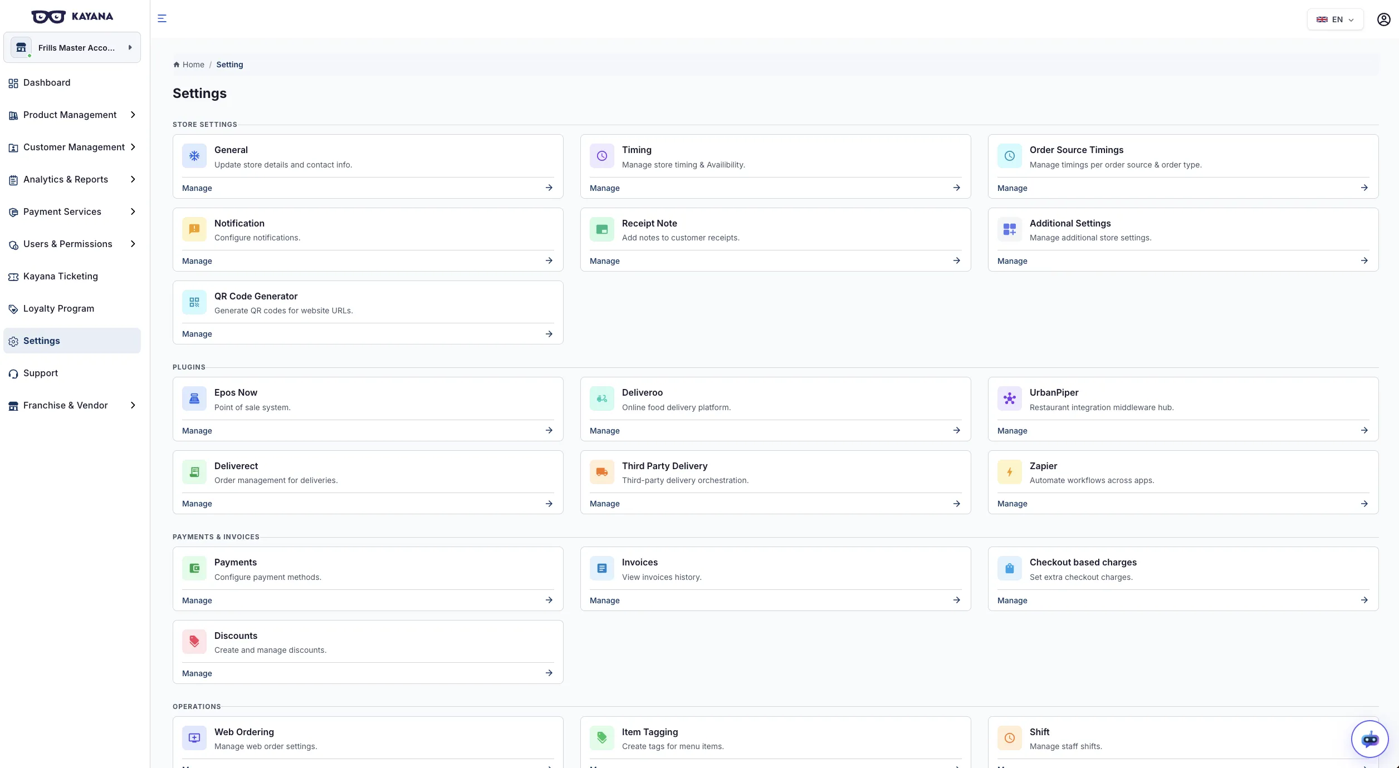Open the Shift card title

[x=1039, y=732]
